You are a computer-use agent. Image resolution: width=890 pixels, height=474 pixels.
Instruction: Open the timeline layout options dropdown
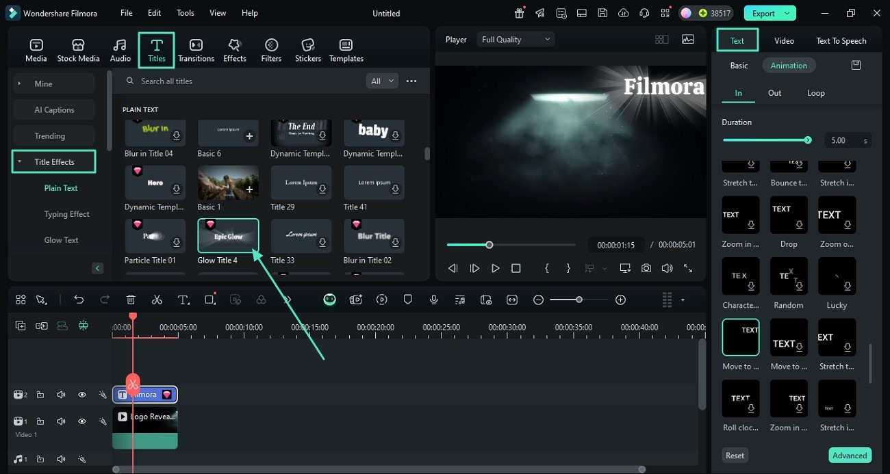(683, 300)
